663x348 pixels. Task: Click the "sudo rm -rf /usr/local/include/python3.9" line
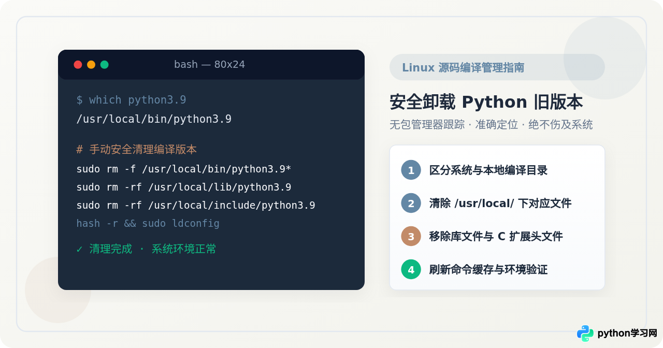point(196,206)
